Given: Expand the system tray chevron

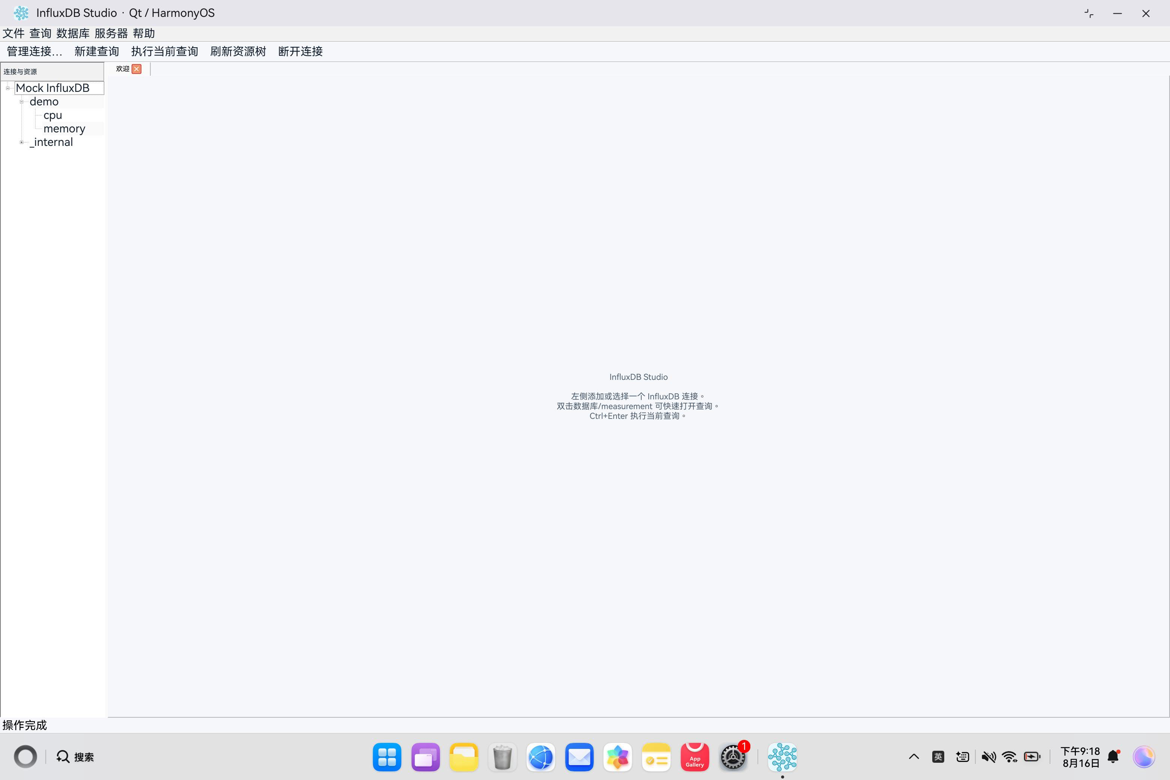Looking at the screenshot, I should pyautogui.click(x=914, y=757).
